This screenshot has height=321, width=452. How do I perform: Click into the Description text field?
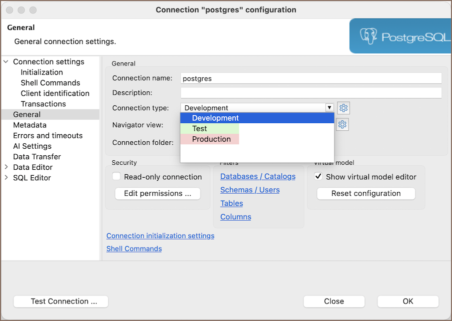(310, 93)
